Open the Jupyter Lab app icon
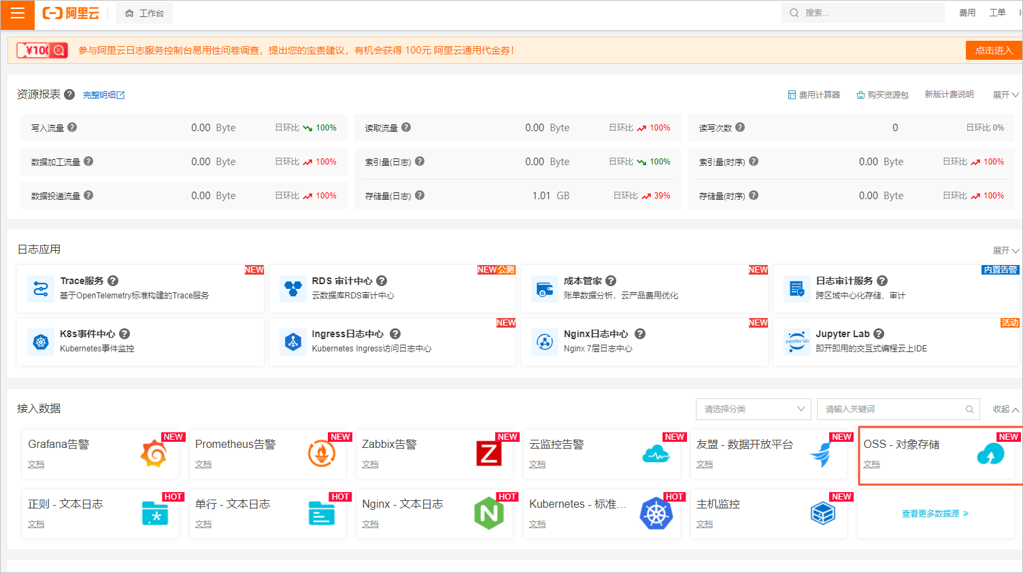Image resolution: width=1023 pixels, height=573 pixels. 796,342
